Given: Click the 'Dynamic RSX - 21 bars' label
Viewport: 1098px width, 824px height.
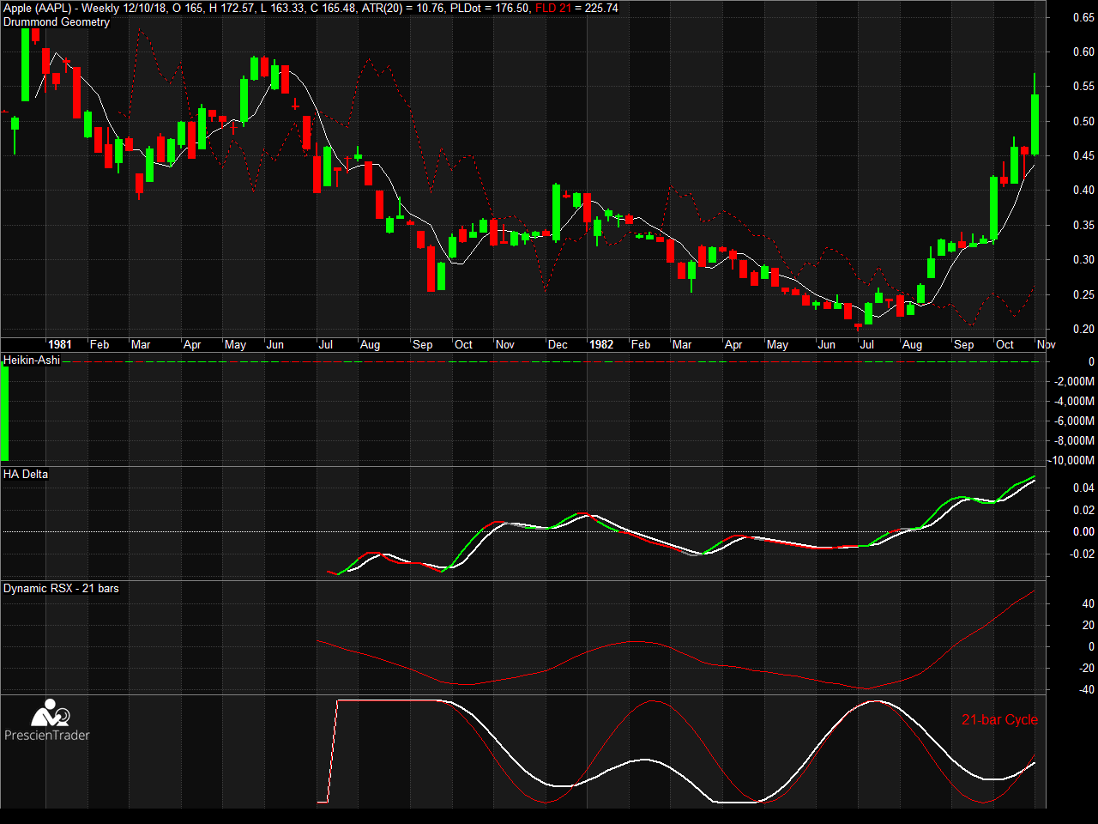Looking at the screenshot, I should (61, 588).
